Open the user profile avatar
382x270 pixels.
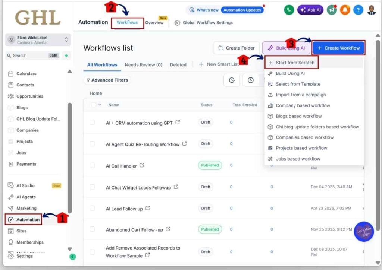pyautogui.click(x=371, y=10)
